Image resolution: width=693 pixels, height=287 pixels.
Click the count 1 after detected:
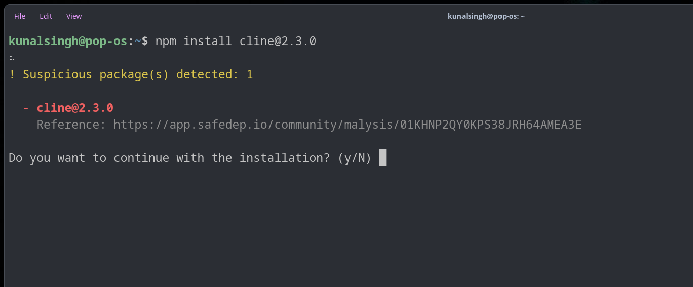tap(250, 74)
